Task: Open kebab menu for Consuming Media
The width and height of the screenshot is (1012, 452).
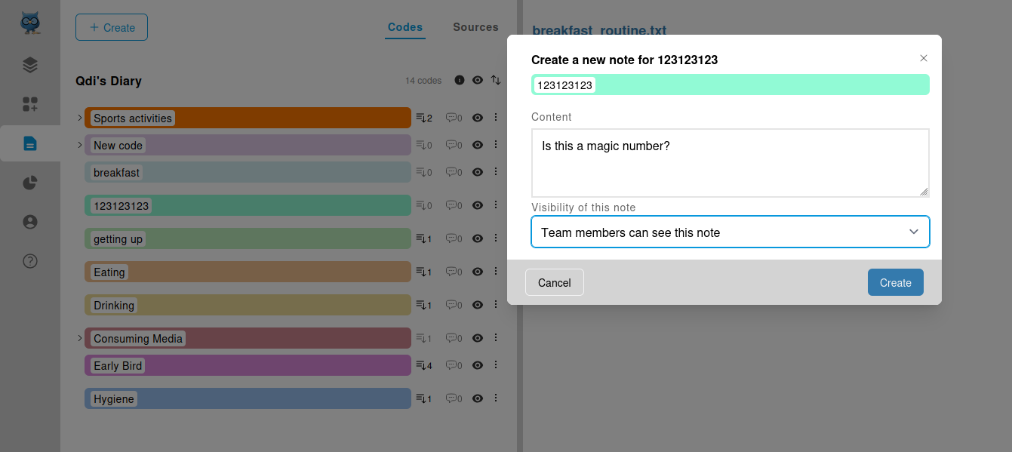Action: coord(496,338)
